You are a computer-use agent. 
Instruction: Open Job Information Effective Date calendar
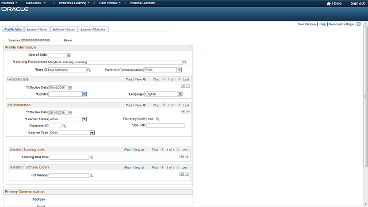pos(70,113)
